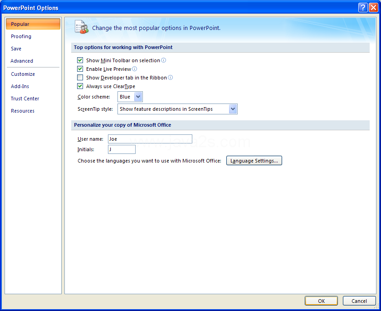Viewport: 381px width, 311px height.
Task: Open the Trust Center category
Action: point(25,99)
